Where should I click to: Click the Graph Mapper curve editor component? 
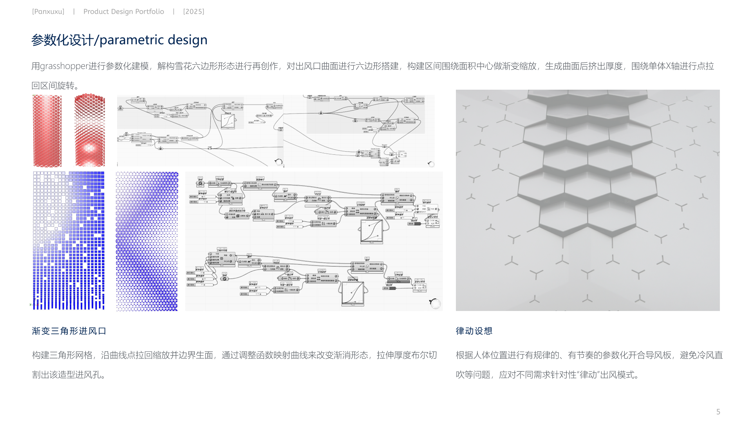pyautogui.click(x=228, y=121)
